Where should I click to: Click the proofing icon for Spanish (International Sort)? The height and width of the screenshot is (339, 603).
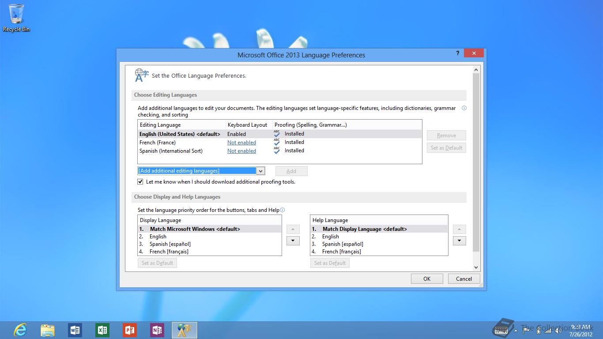[x=277, y=151]
